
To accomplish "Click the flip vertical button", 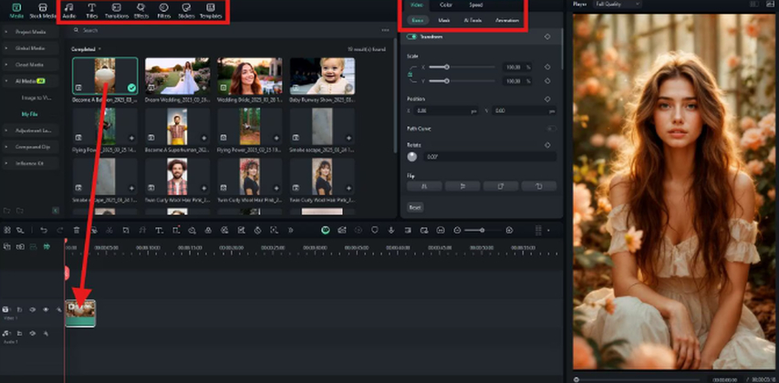I will (x=462, y=186).
